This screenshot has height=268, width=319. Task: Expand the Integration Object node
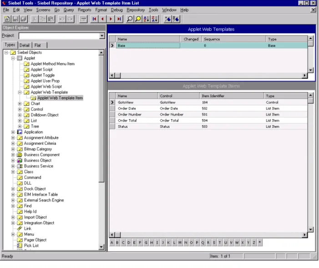[13, 223]
